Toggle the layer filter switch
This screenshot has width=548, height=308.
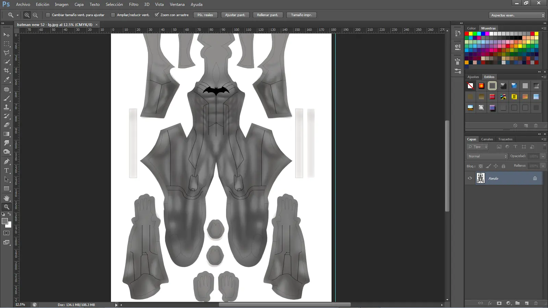pyautogui.click(x=545, y=147)
